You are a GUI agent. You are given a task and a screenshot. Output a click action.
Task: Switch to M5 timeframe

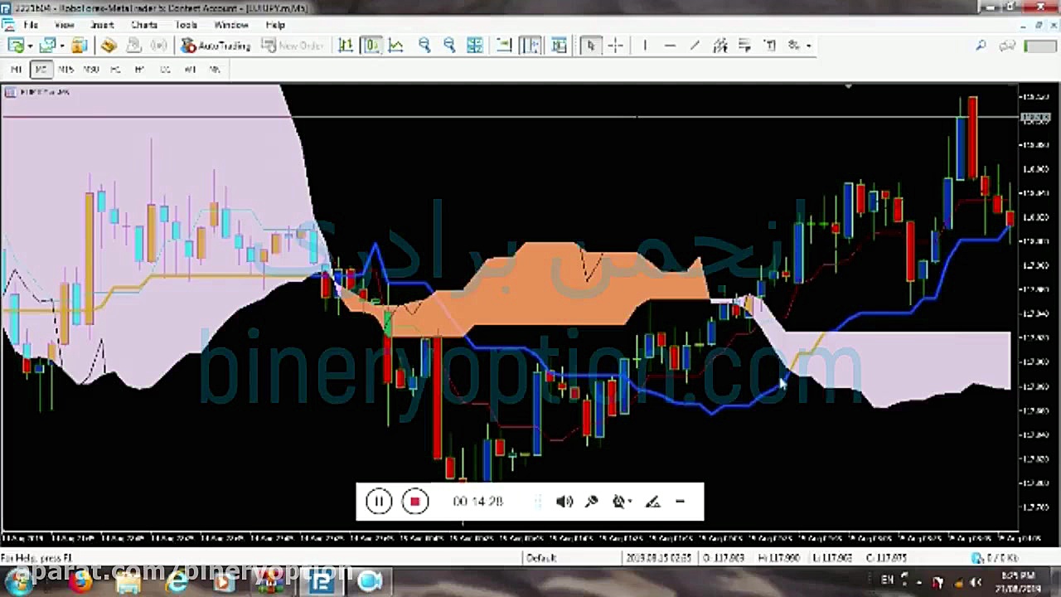point(41,70)
